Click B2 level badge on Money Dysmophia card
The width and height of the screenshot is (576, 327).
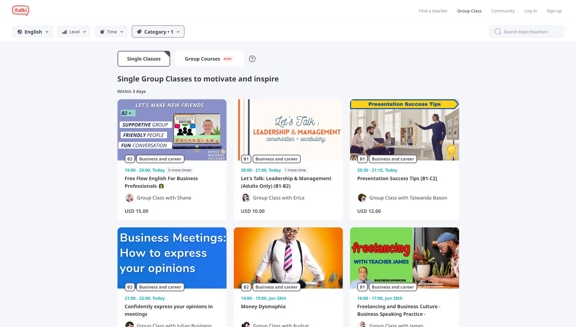coord(246,287)
